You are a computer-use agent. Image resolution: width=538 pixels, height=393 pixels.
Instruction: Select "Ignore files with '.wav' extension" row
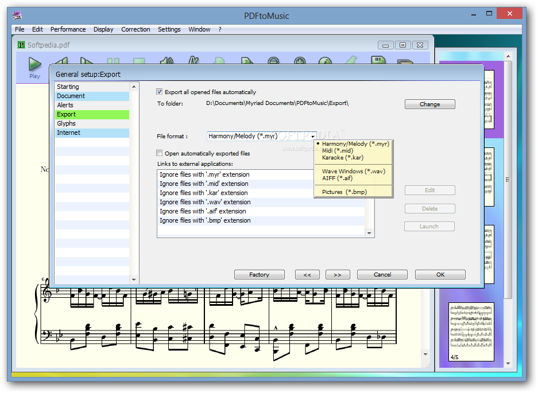pos(261,203)
